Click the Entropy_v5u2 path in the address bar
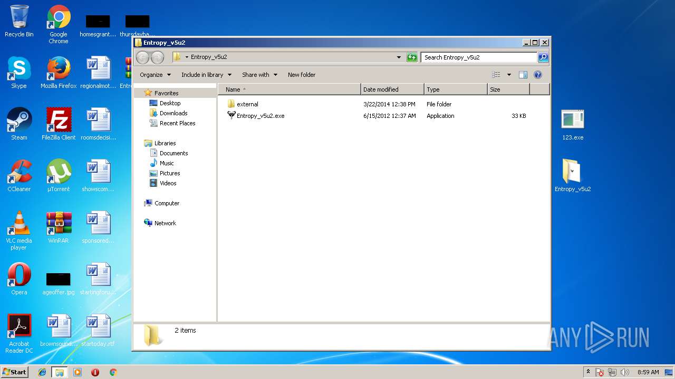Screen dimensions: 675x379 209,57
